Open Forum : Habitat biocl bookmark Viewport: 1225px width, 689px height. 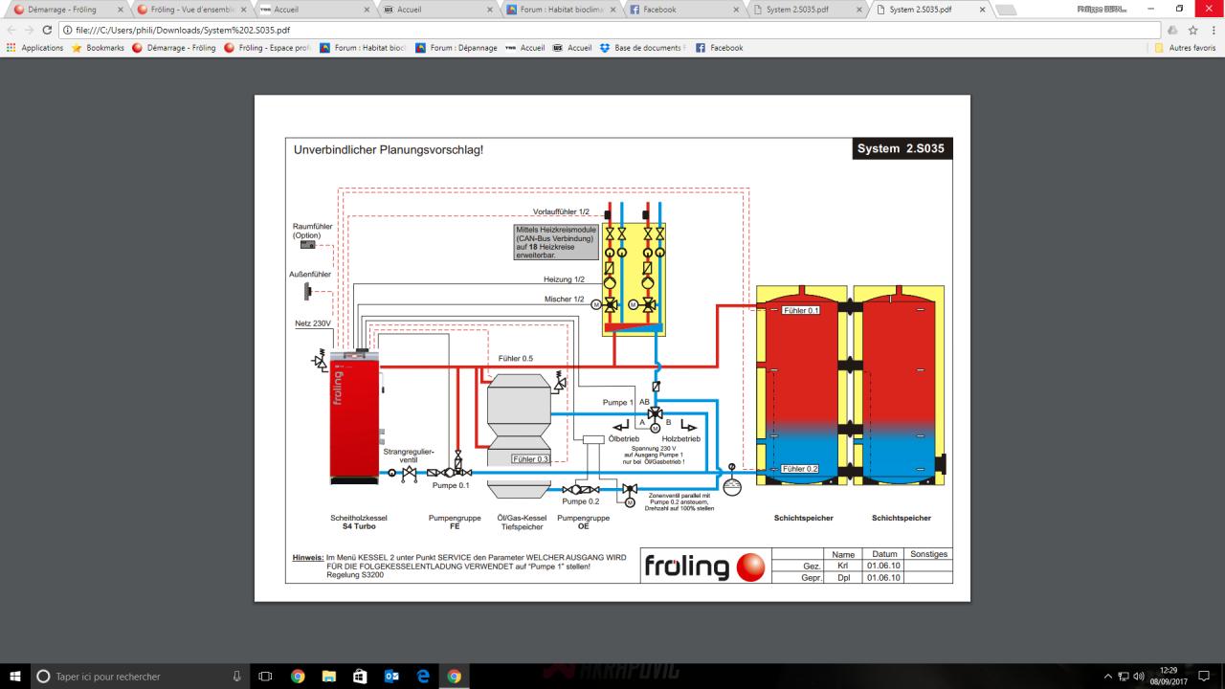(x=364, y=48)
